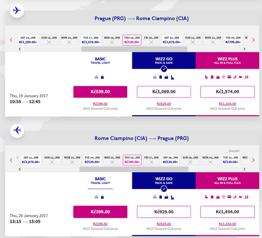
Task: Show later return dates with pink right arrow
Action: [x=253, y=160]
